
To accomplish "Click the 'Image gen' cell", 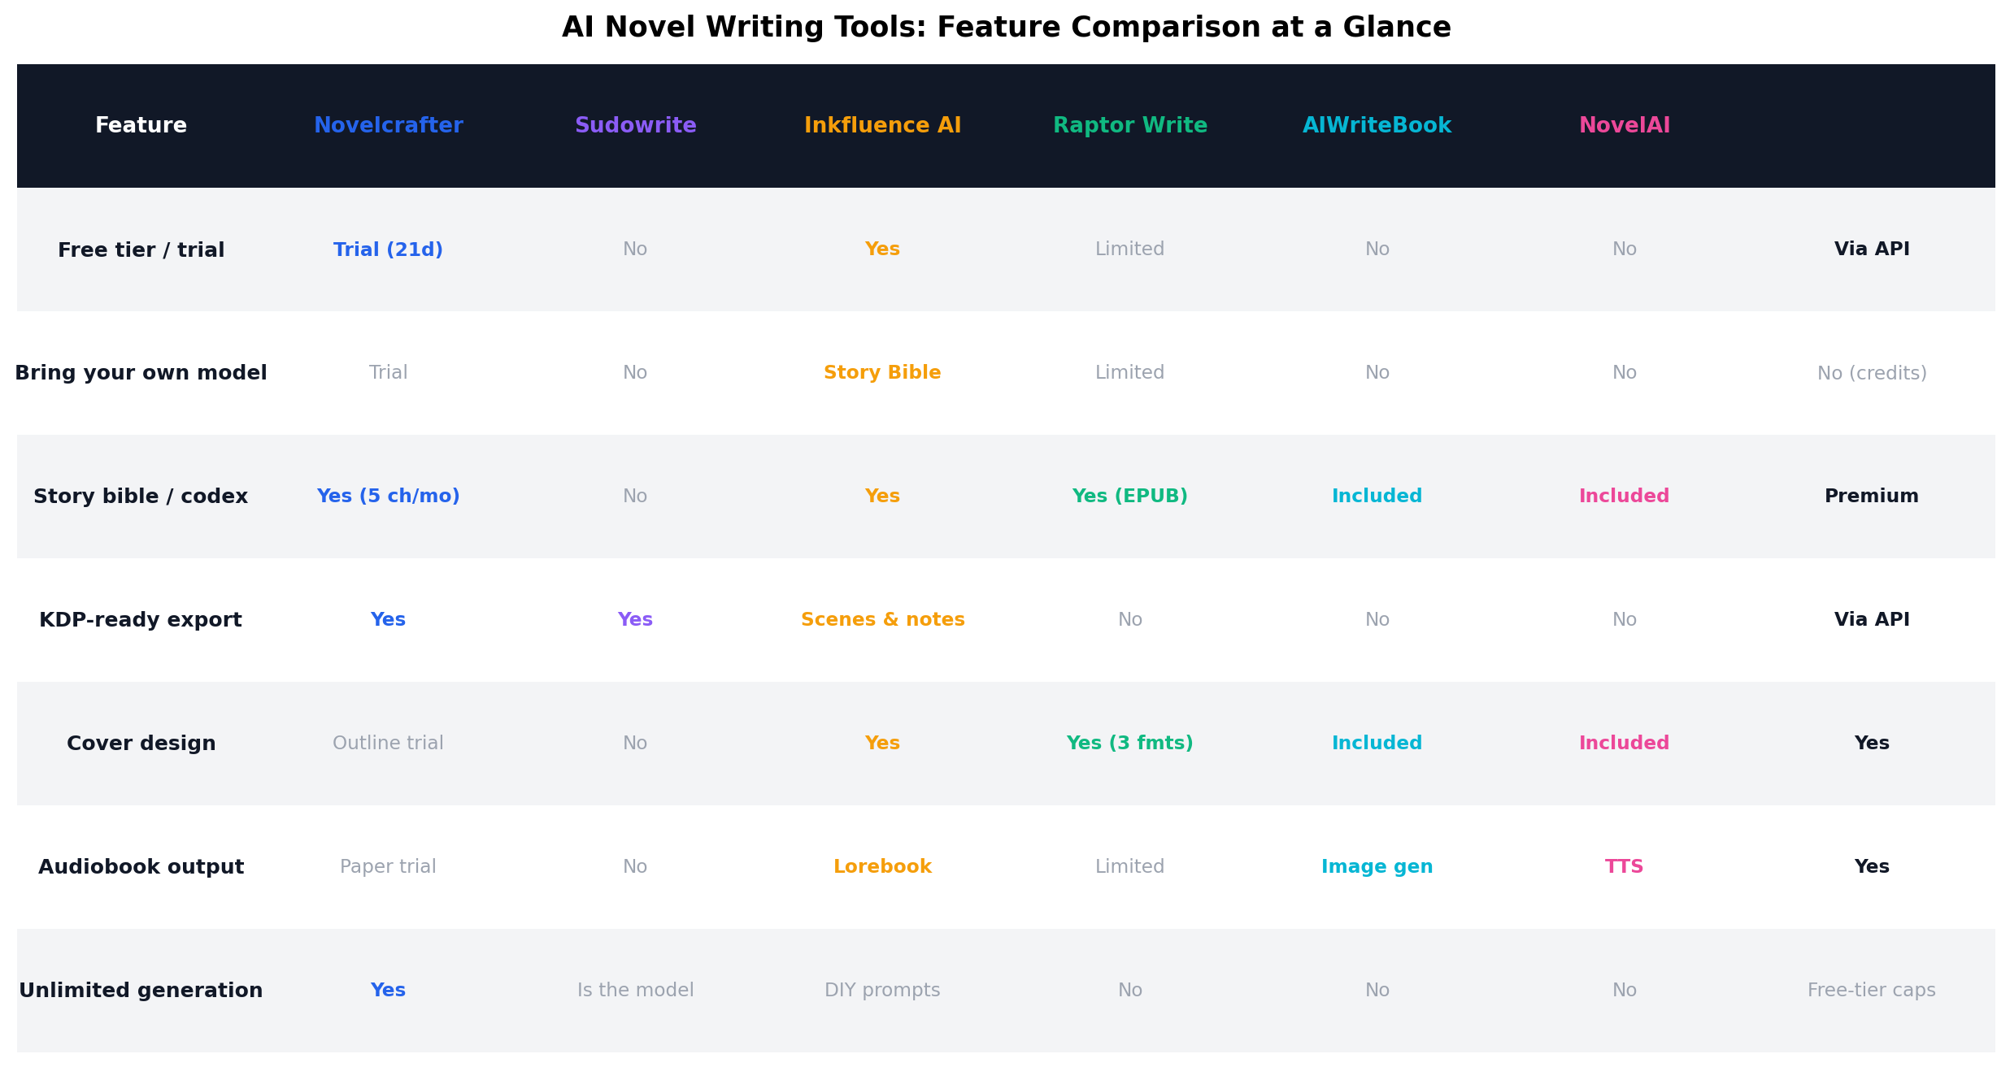I will (1377, 867).
